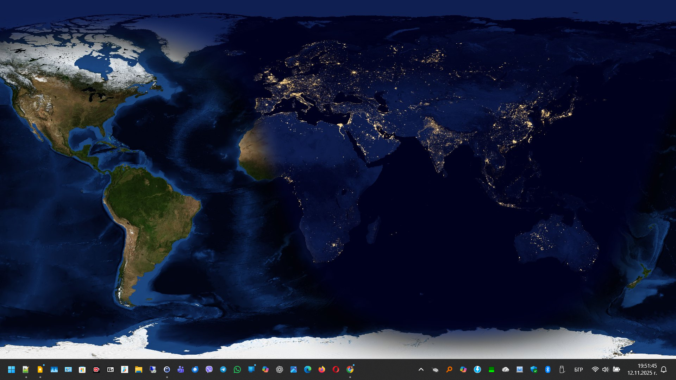Launch Opera browser

point(336,369)
